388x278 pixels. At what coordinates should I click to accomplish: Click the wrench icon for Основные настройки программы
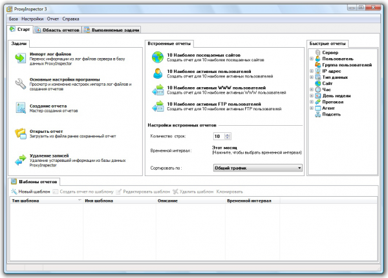coord(19,83)
